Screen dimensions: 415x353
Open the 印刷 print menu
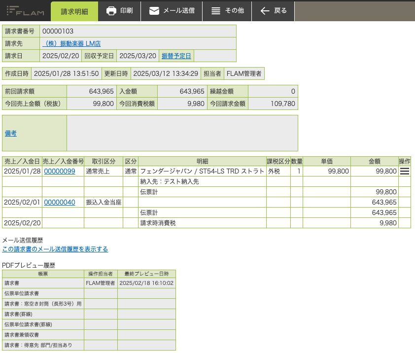point(119,11)
